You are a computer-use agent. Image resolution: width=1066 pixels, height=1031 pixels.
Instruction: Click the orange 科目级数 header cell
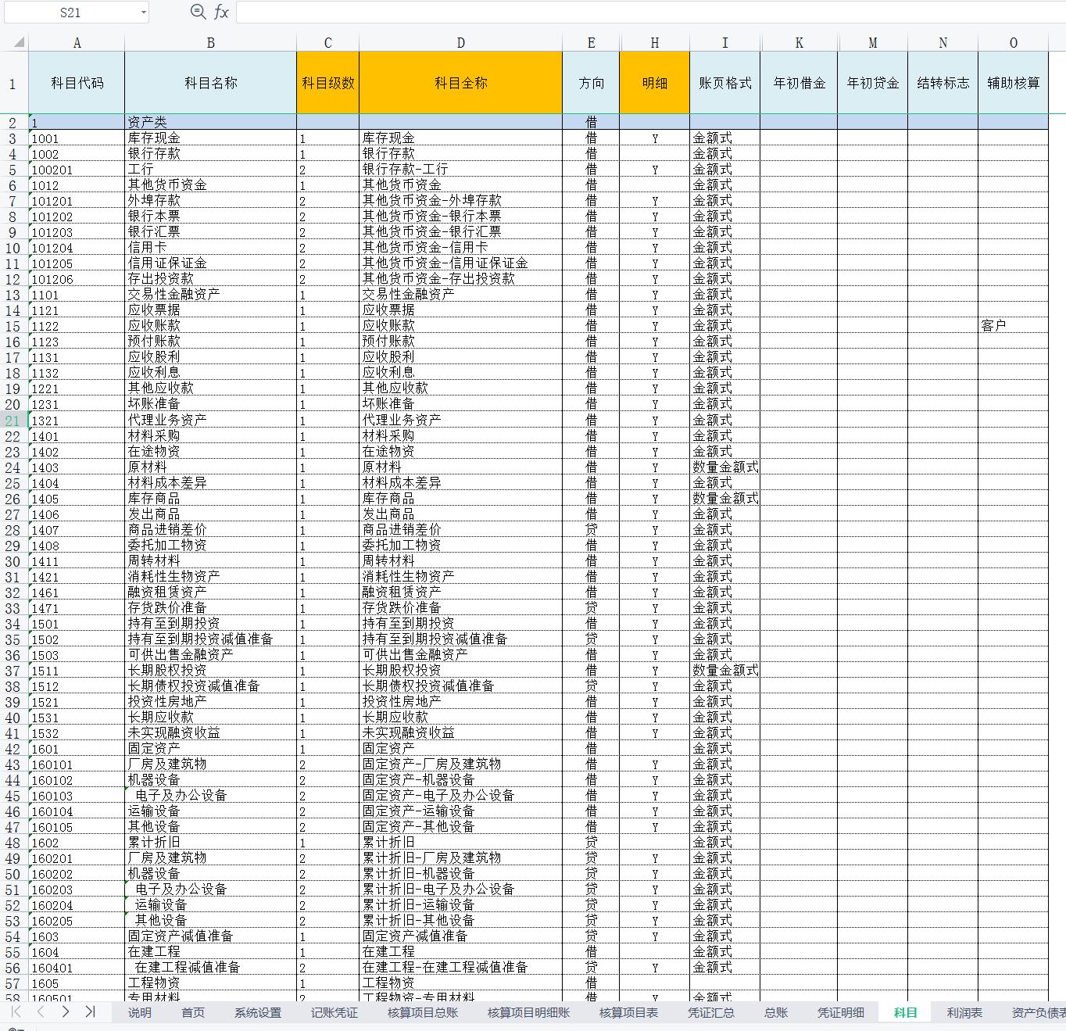328,83
